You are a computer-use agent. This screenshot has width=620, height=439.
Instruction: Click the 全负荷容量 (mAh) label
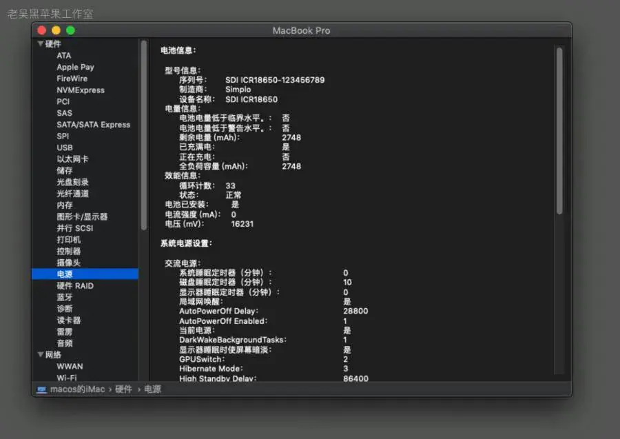(x=213, y=166)
